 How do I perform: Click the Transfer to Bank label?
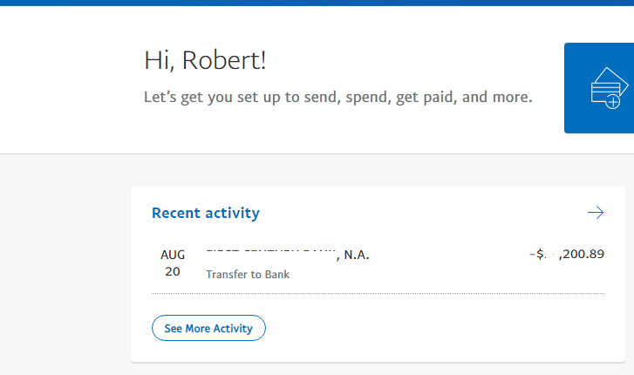tap(248, 275)
